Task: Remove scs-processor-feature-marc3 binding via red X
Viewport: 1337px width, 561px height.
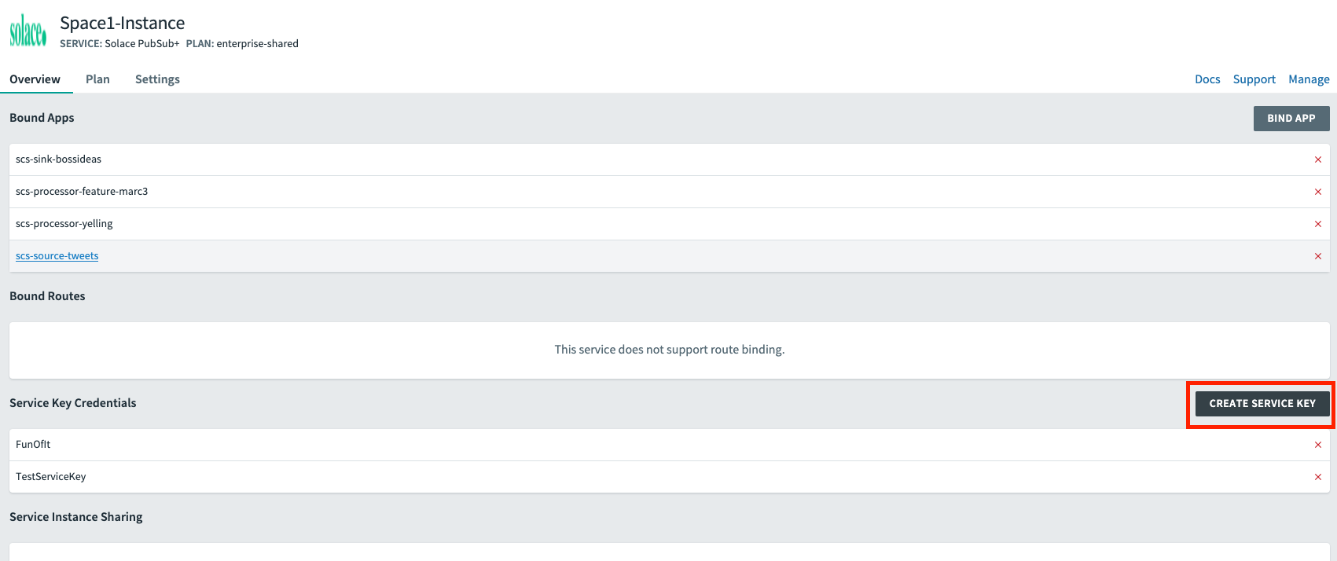Action: click(x=1318, y=192)
